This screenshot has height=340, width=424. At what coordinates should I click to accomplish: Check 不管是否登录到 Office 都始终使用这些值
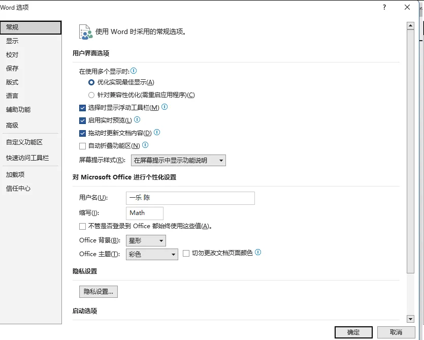(82, 226)
